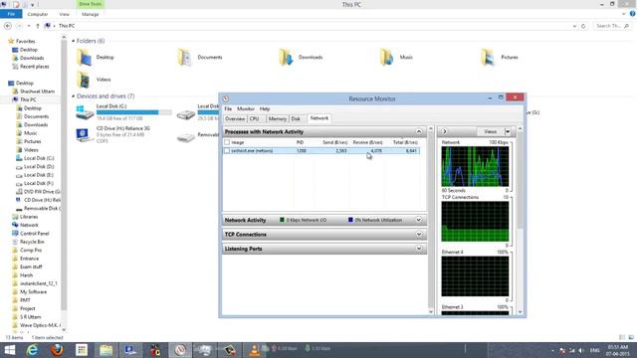Open the Explorer View ribbon tab
Viewport: 637px width, 358px height.
click(64, 14)
